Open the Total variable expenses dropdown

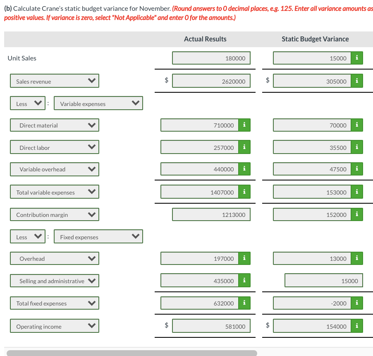[x=55, y=192]
